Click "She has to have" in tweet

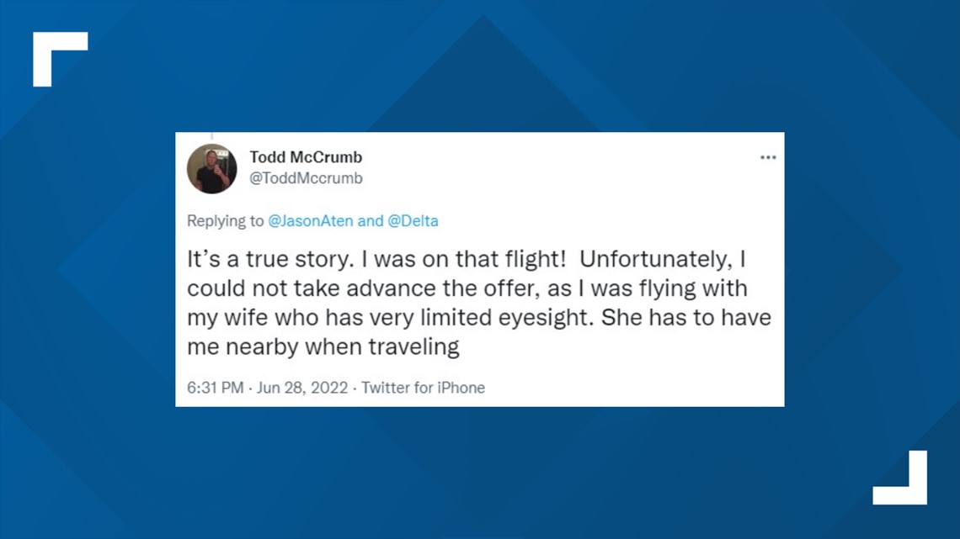[686, 318]
